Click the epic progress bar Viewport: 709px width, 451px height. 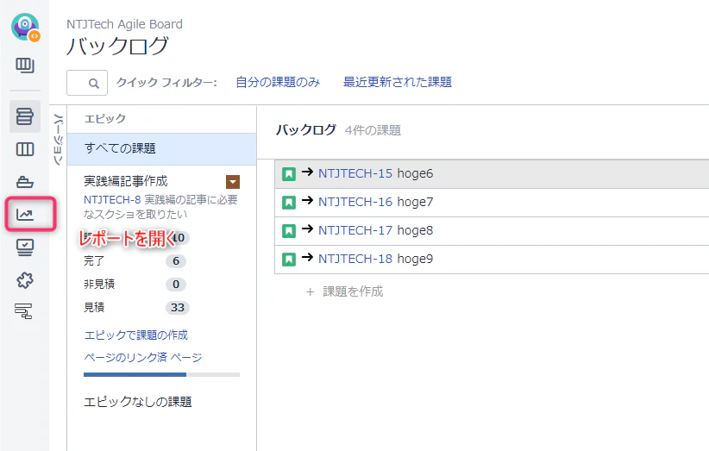[x=162, y=374]
